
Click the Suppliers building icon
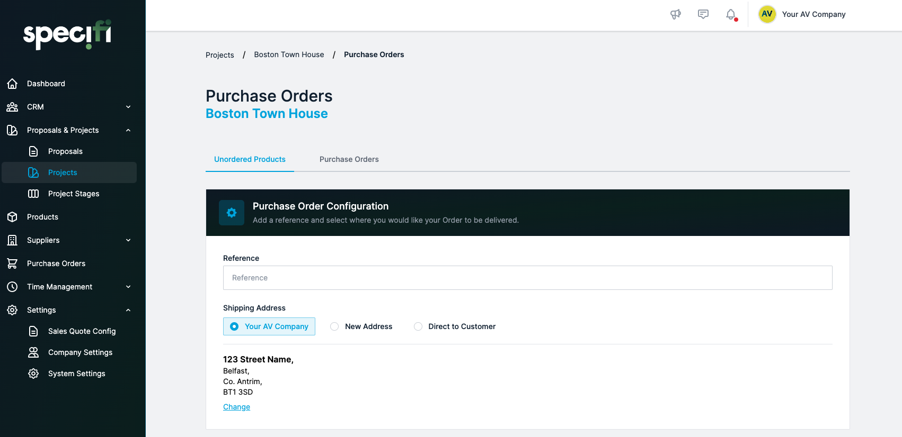12,240
